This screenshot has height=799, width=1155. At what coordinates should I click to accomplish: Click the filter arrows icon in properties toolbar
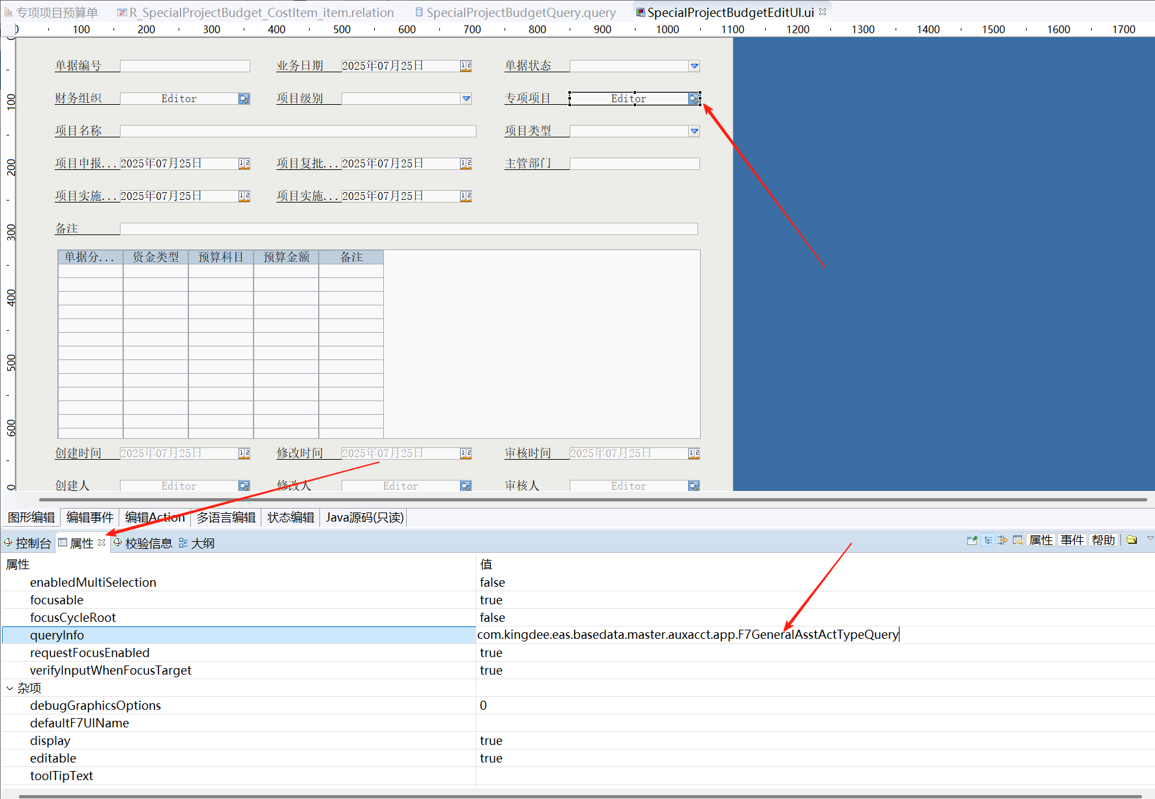click(x=1002, y=540)
